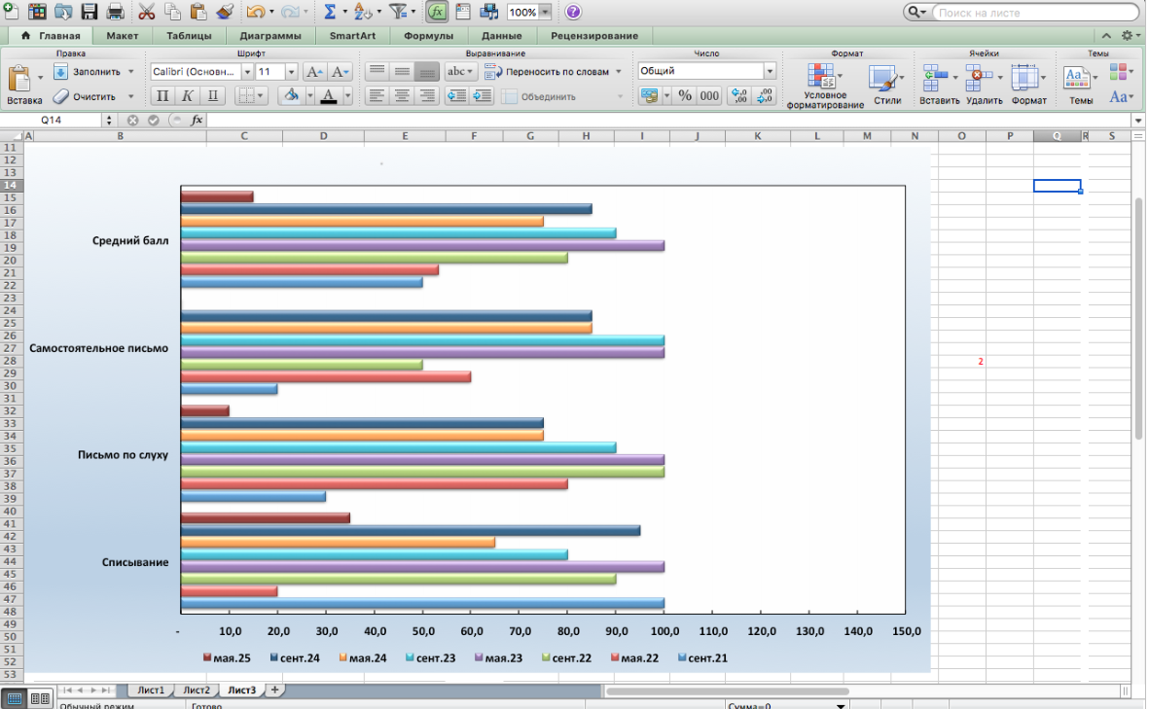Click the Print icon in toolbar
The image size is (1149, 709).
tap(115, 13)
